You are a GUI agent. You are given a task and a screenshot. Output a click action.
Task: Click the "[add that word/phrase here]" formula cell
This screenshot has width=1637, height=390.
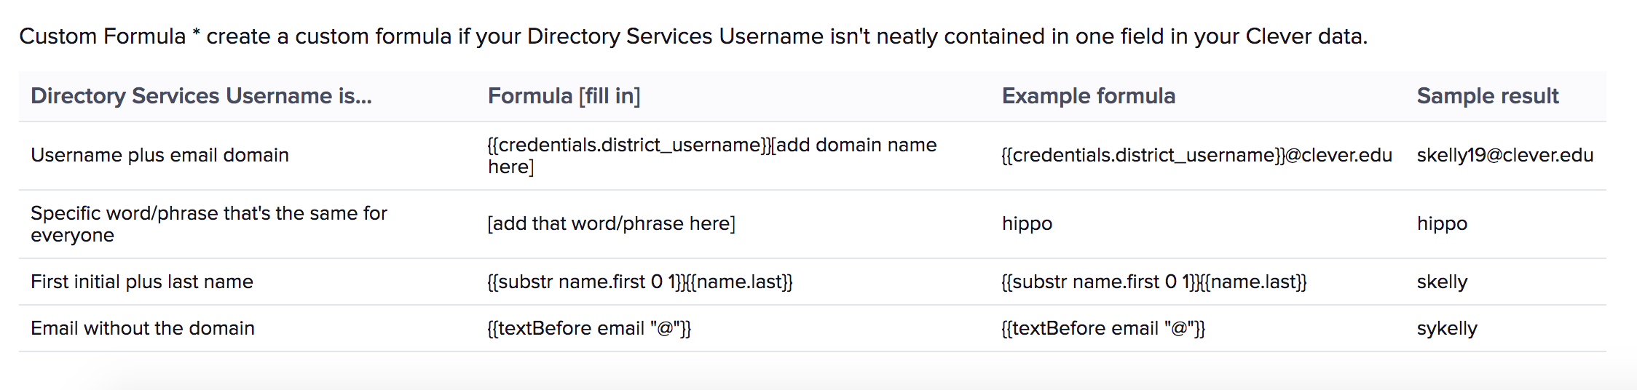click(611, 223)
